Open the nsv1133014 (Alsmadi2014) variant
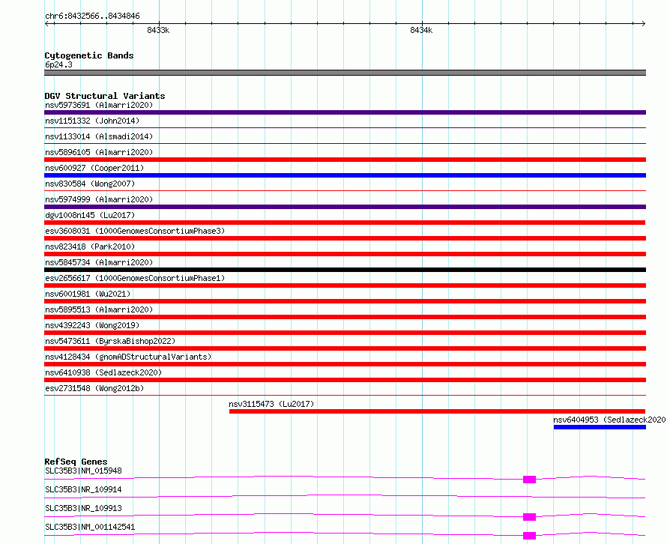This screenshot has height=544, width=667. point(99,136)
